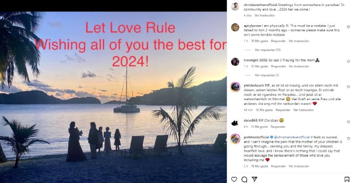
Task: Like the post with the heart icon
Action: pos(234,179)
